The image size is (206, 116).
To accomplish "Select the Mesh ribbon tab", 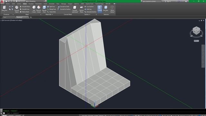I will [x=25, y=4].
